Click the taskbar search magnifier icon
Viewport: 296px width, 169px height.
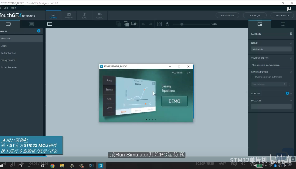(11, 166)
